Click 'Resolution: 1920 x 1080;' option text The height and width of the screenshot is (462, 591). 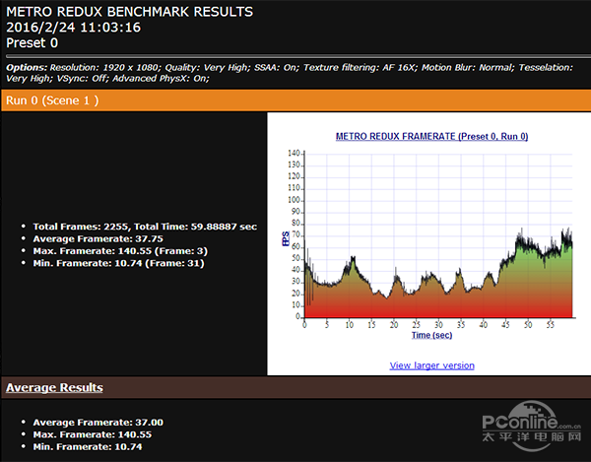(x=106, y=67)
